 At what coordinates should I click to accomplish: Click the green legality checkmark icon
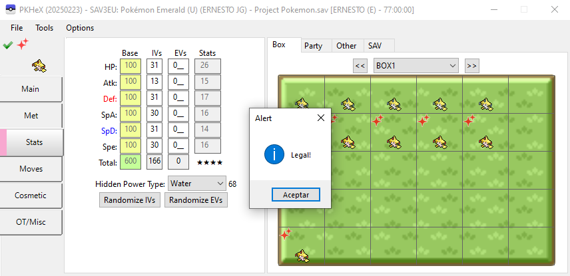click(8, 45)
